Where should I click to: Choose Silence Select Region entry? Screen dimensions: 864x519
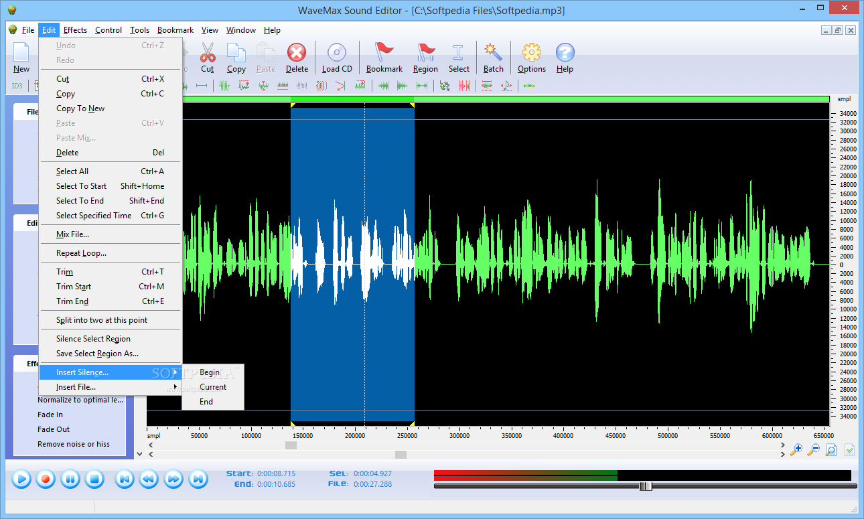111,339
